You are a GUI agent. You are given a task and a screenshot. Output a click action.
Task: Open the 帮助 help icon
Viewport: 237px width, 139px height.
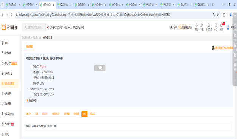pos(197,27)
